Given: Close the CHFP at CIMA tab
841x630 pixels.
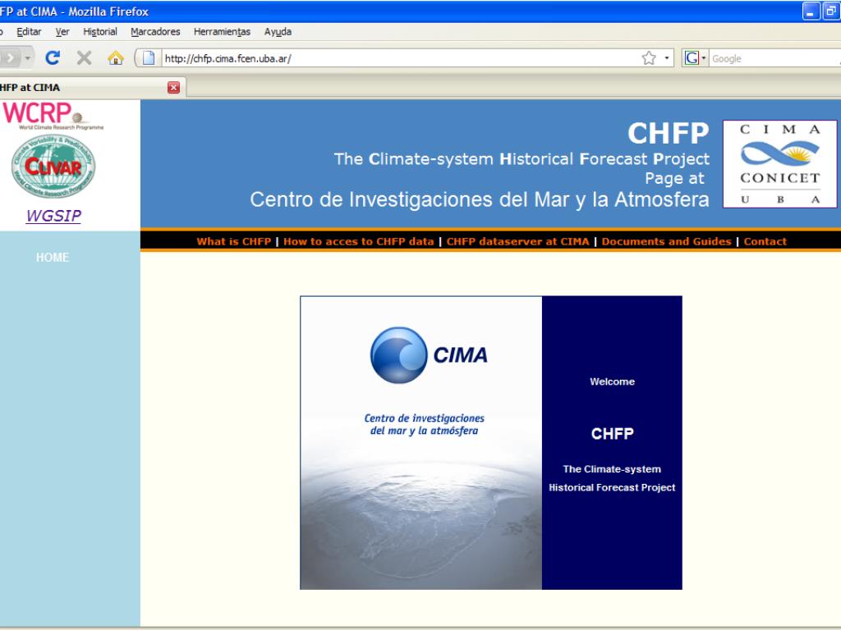Looking at the screenshot, I should (x=173, y=87).
